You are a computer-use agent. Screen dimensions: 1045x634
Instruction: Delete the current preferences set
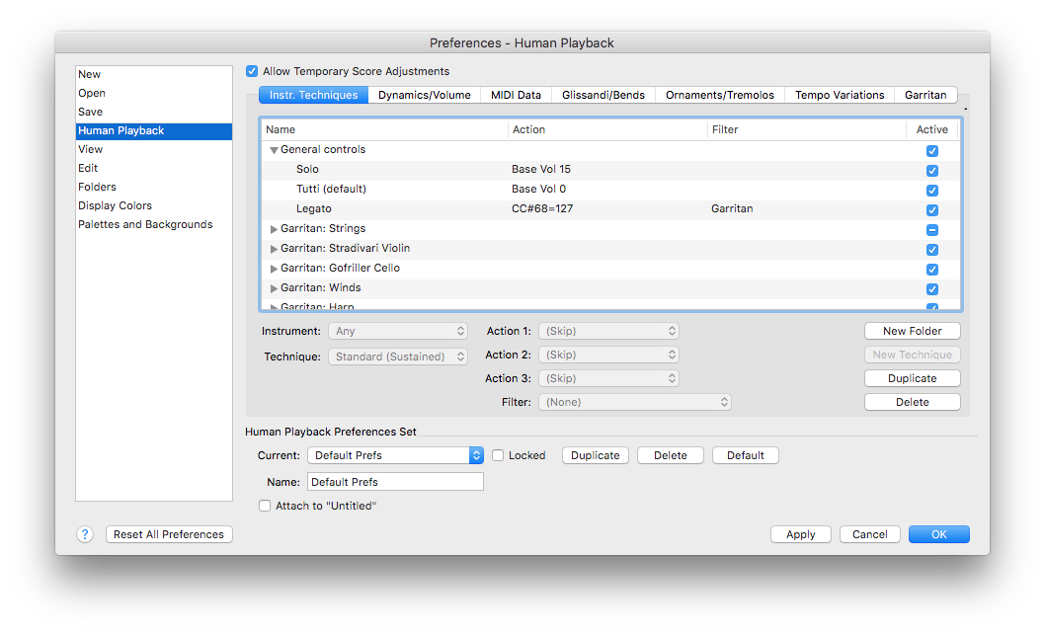tap(671, 455)
